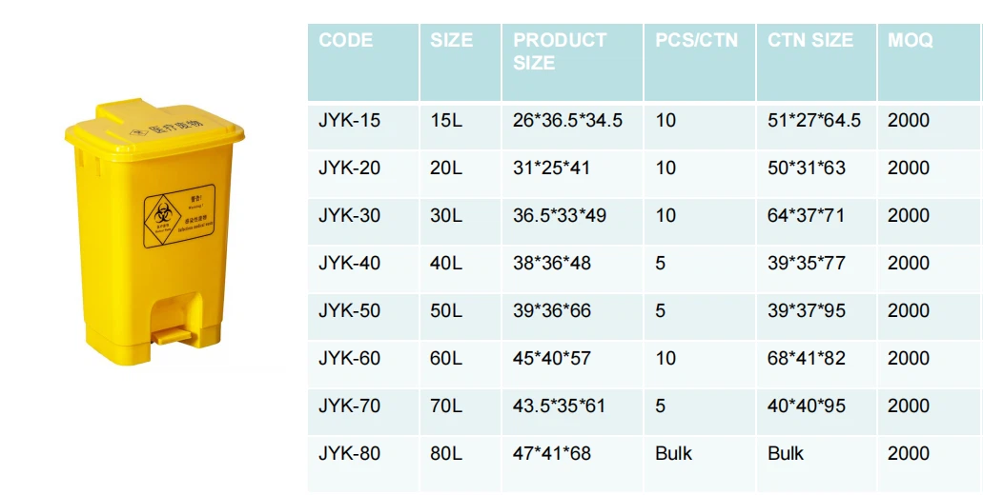Select the JYK-60 code cell

[349, 359]
